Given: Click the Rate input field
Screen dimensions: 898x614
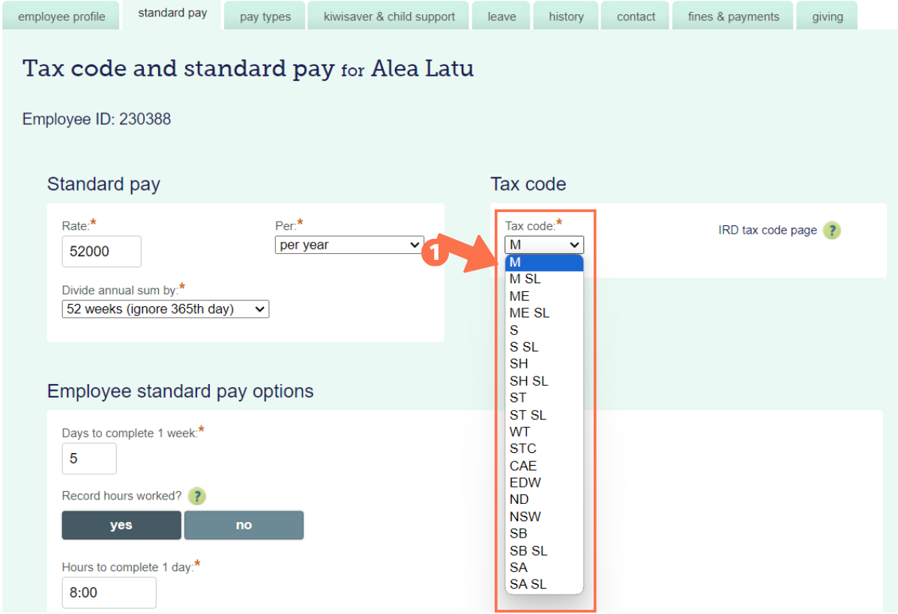Looking at the screenshot, I should point(101,251).
